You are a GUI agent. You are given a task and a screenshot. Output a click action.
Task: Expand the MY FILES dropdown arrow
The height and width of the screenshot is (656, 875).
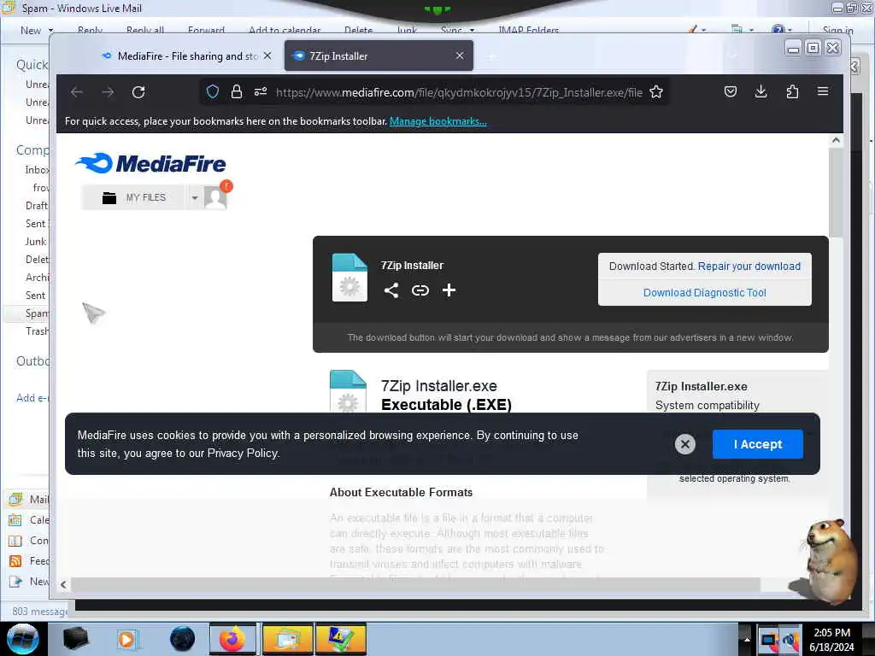point(194,197)
